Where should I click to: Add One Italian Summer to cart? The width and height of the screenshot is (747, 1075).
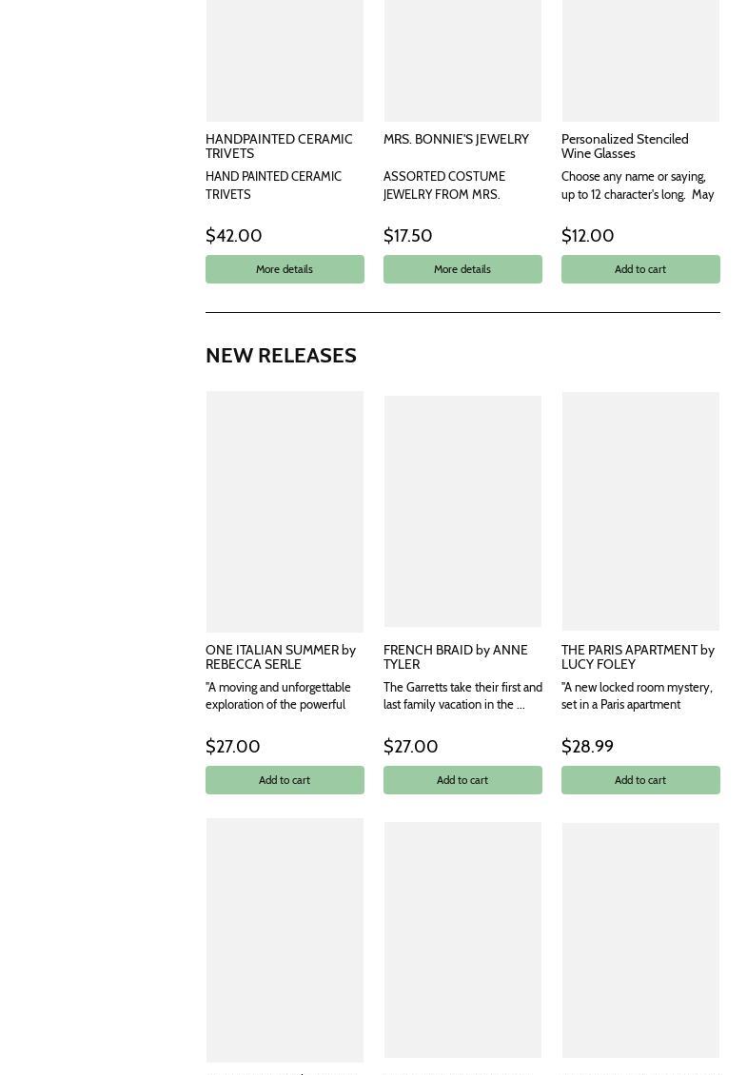point(285,780)
